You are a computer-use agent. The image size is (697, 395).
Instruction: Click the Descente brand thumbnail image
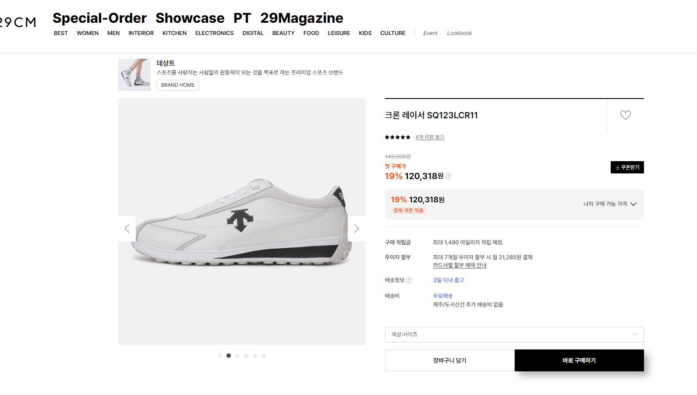coord(134,75)
